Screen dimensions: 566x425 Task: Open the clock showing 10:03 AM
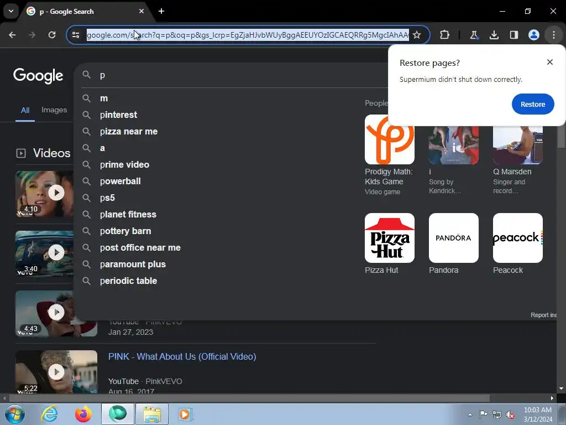click(538, 414)
